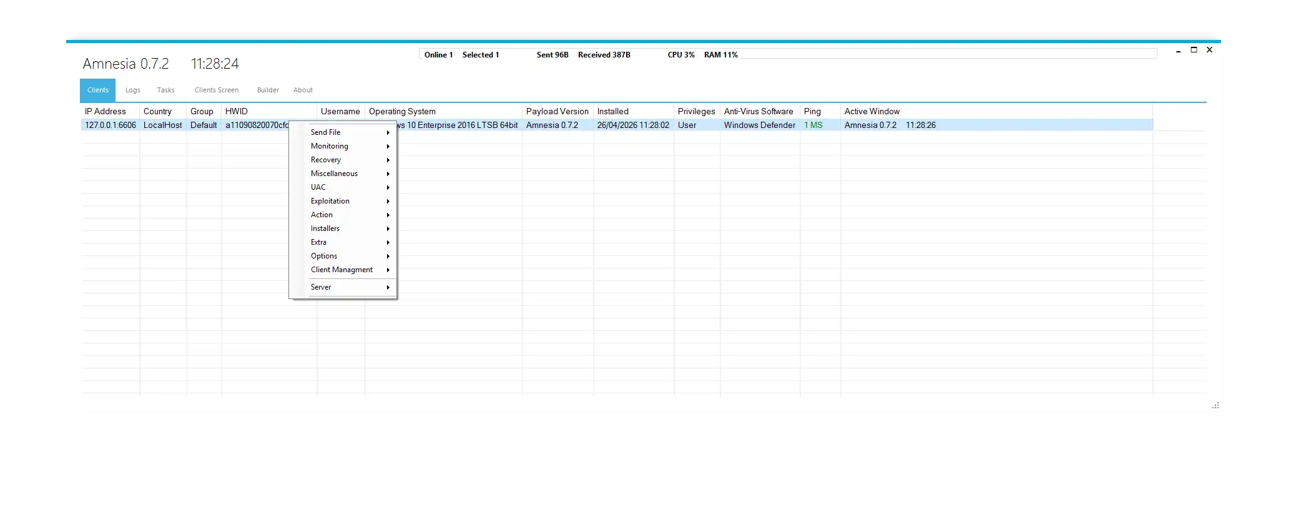Screen dimensions: 1296x530
Task: Maximize the Amnesia window
Action: coord(1194,50)
